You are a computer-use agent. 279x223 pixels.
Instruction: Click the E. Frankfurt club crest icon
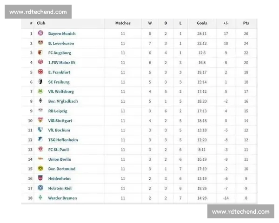[x=40, y=72]
